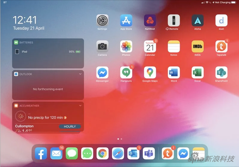Open Tapatalk from the home screen grid
Screen dimensions: 239x167
coord(221,46)
